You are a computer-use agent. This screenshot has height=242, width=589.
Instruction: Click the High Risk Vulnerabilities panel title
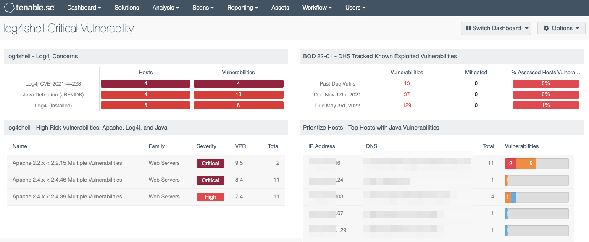[87, 128]
